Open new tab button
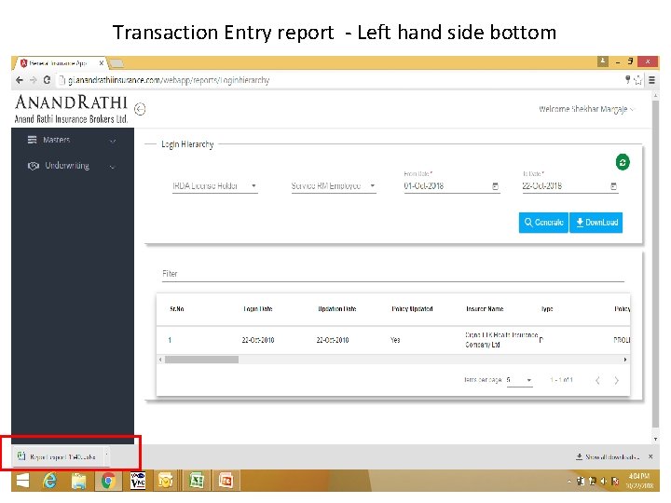671x503 pixels. [116, 63]
